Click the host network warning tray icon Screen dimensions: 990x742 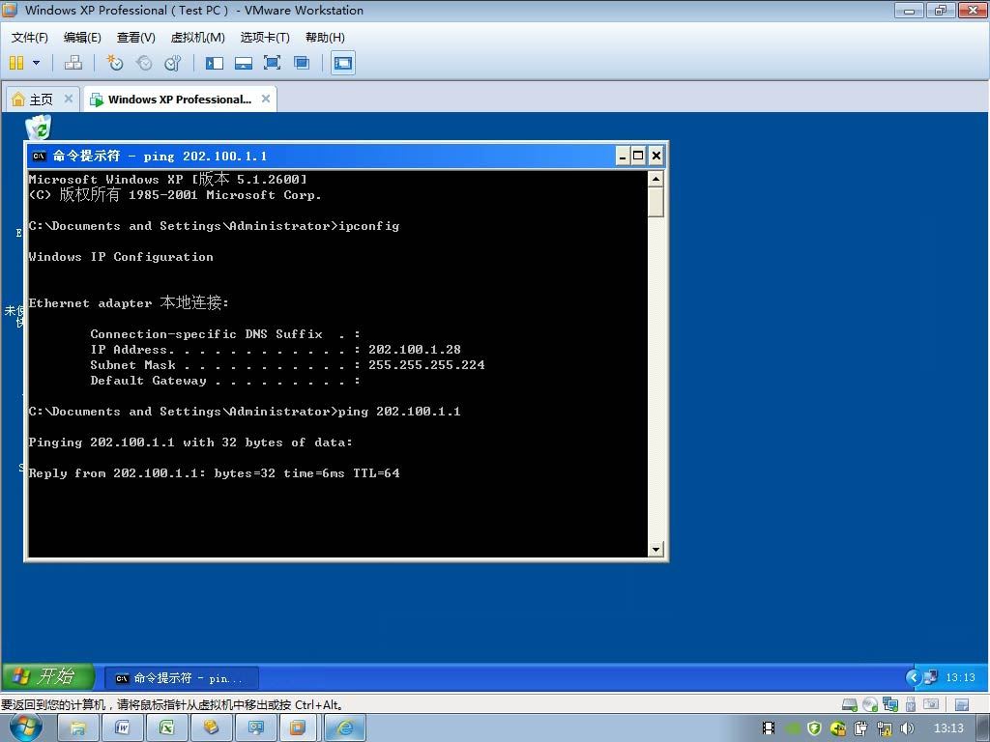pos(884,728)
